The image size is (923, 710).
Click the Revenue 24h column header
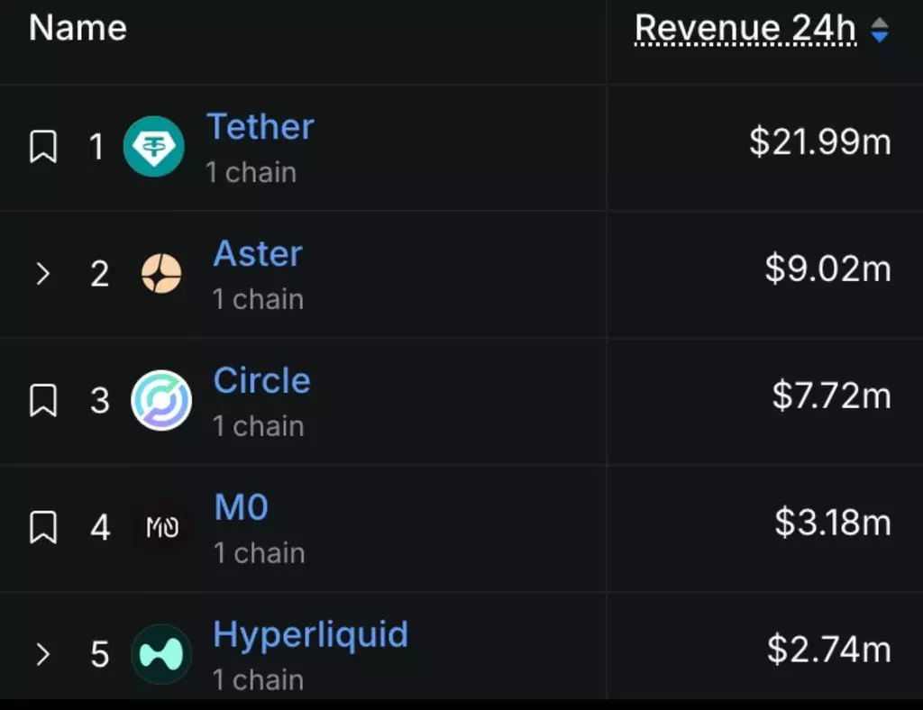[745, 28]
